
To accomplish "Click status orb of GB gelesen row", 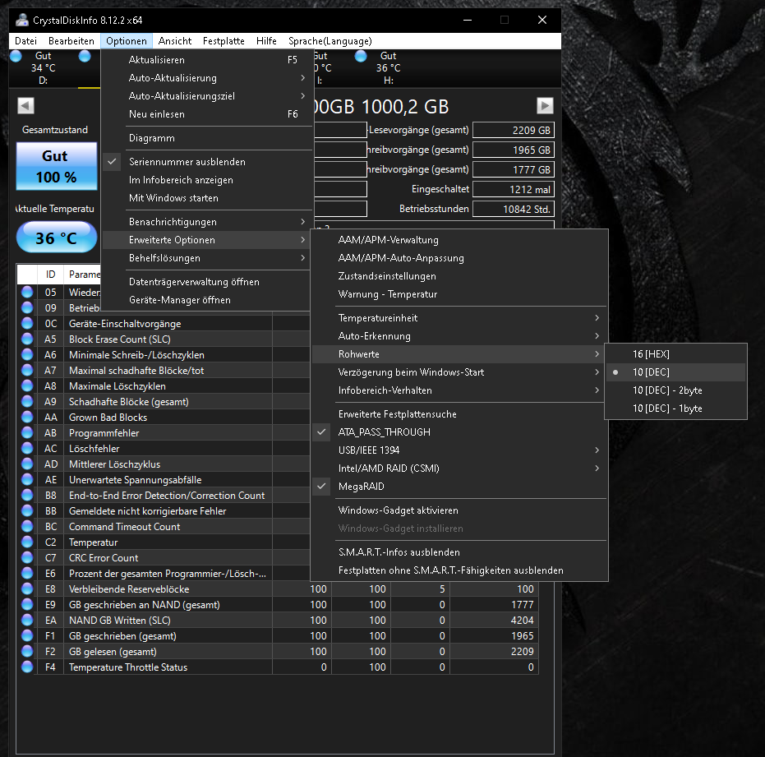I will pos(27,651).
